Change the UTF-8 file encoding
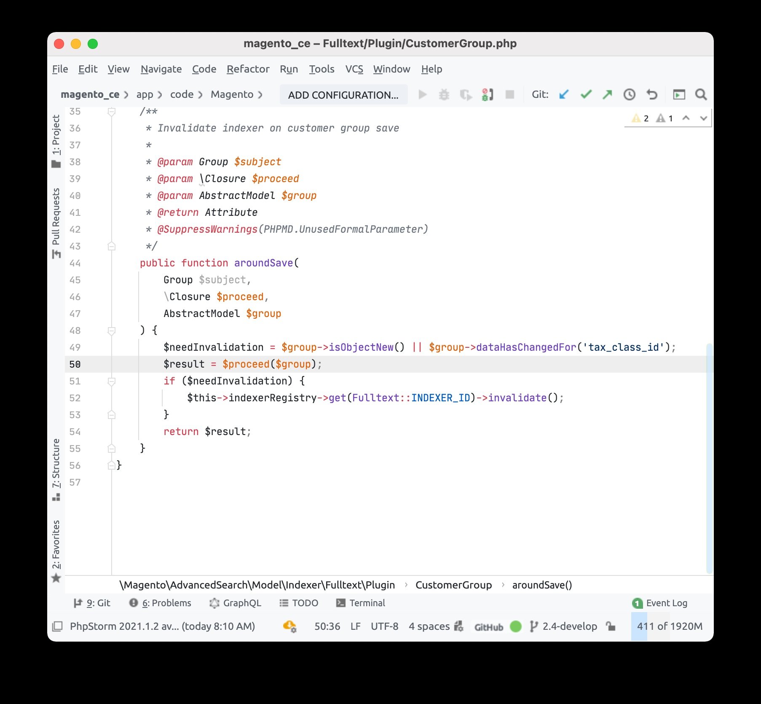Screen dimensions: 761x704 384,626
